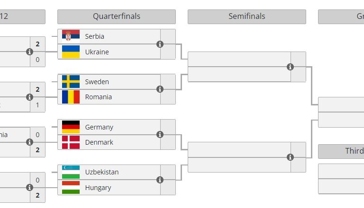Open info icon of lower semifinal match

tap(291, 157)
